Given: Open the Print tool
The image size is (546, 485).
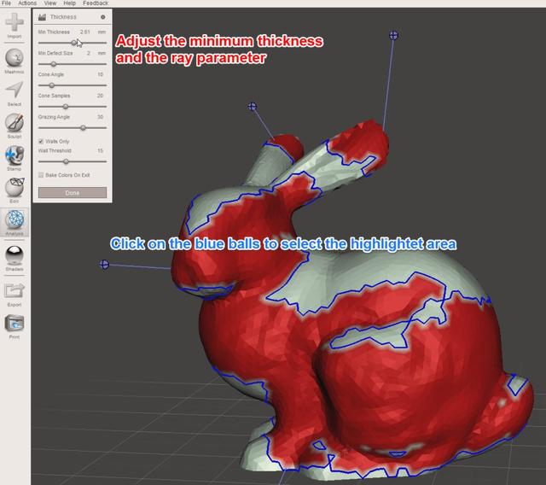Looking at the screenshot, I should click(x=15, y=324).
